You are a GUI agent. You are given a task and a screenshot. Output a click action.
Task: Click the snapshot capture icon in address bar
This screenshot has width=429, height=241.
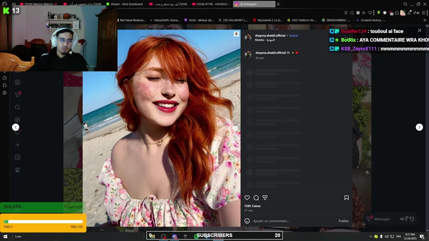[x=352, y=13]
